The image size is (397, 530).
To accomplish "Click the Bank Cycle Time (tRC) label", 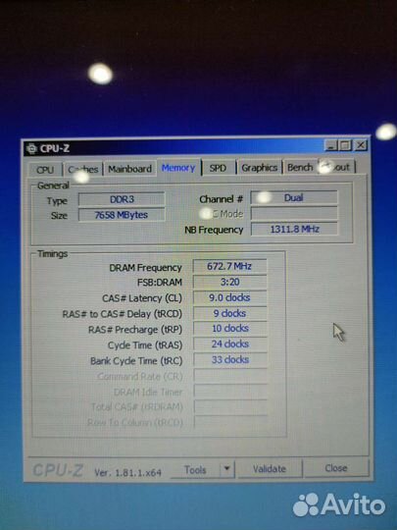I will 136,361.
